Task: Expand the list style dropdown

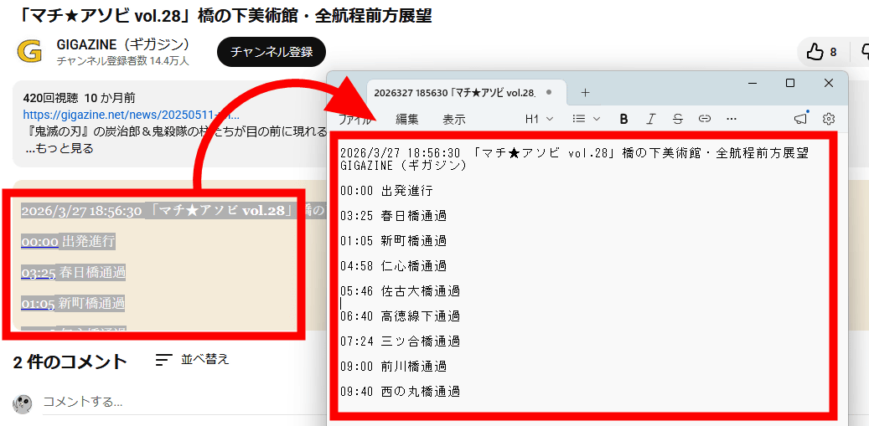Action: (x=586, y=119)
